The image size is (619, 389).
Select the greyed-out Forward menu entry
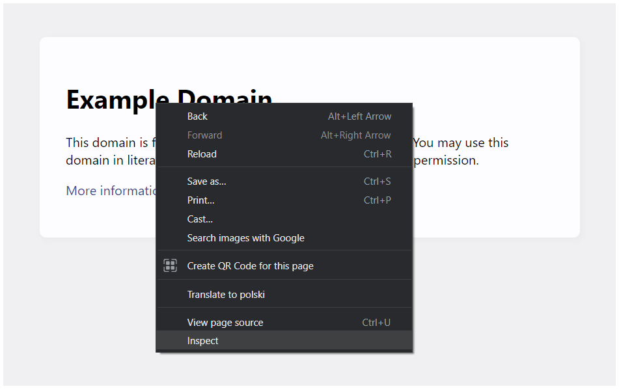click(x=284, y=135)
